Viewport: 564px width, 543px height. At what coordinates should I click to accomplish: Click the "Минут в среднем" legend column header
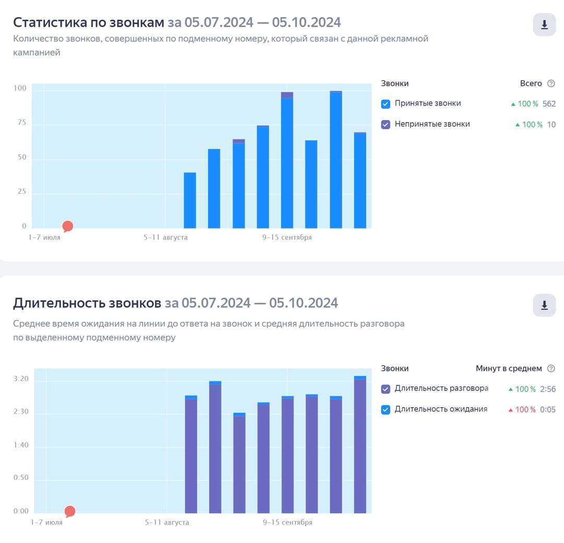(x=509, y=369)
